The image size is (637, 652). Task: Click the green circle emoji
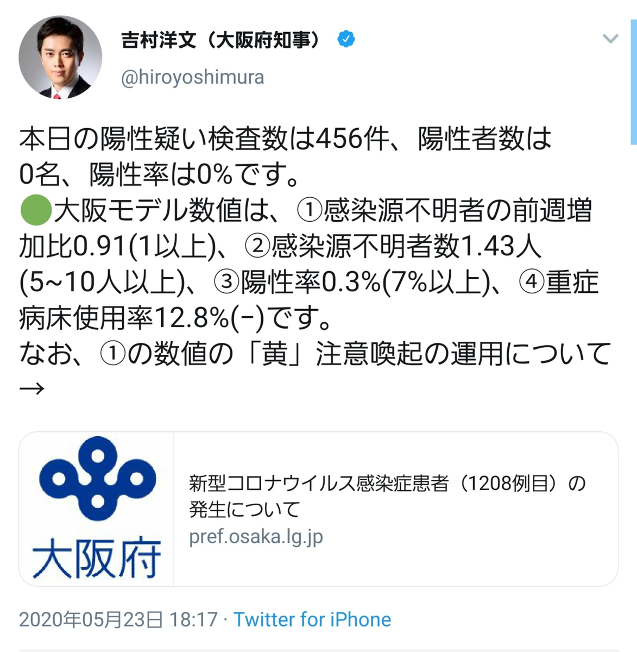coord(35,210)
